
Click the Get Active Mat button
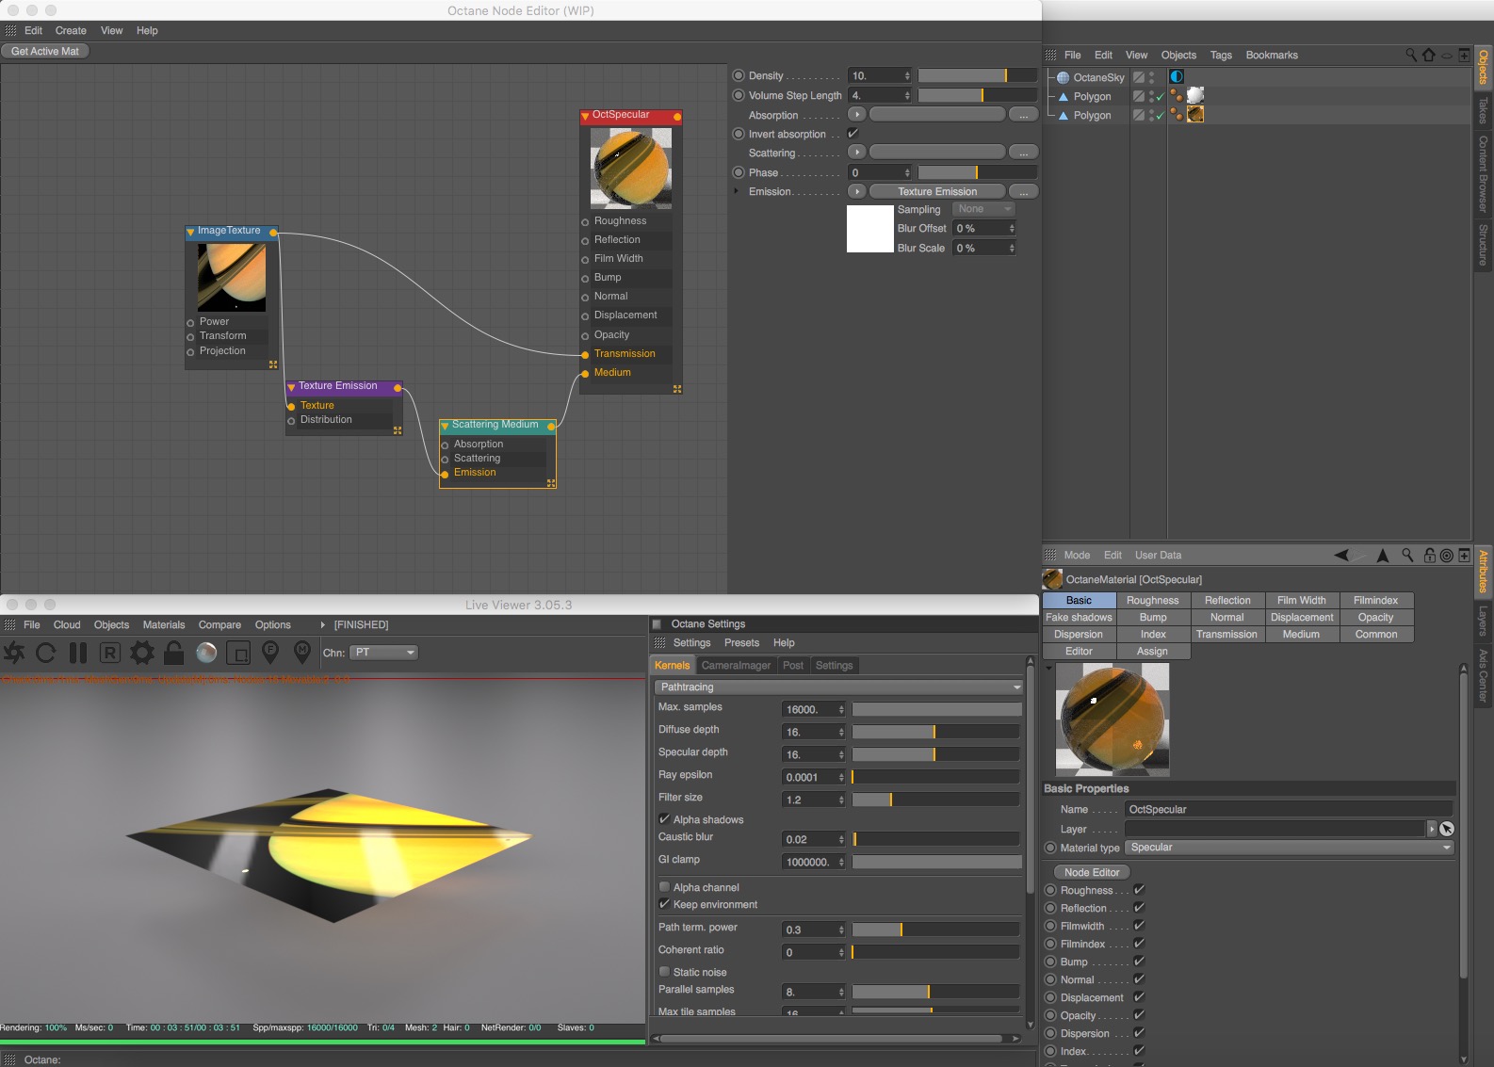click(45, 51)
